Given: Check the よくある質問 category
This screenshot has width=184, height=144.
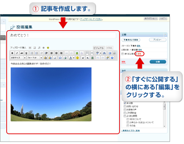Looking at the screenshot, I should point(125,116).
